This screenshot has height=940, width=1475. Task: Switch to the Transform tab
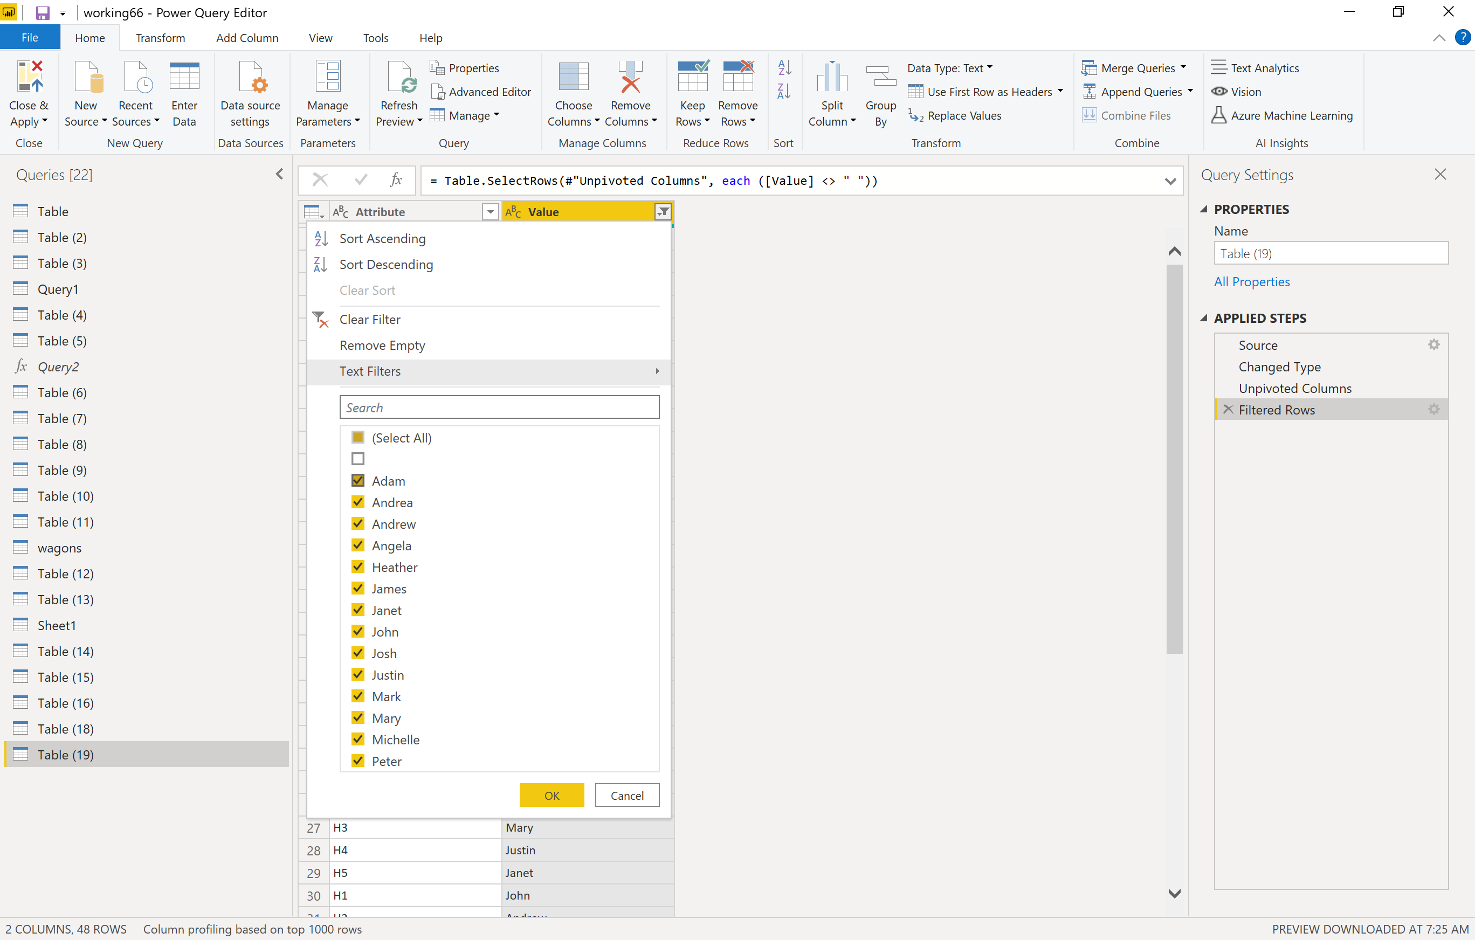tap(160, 38)
